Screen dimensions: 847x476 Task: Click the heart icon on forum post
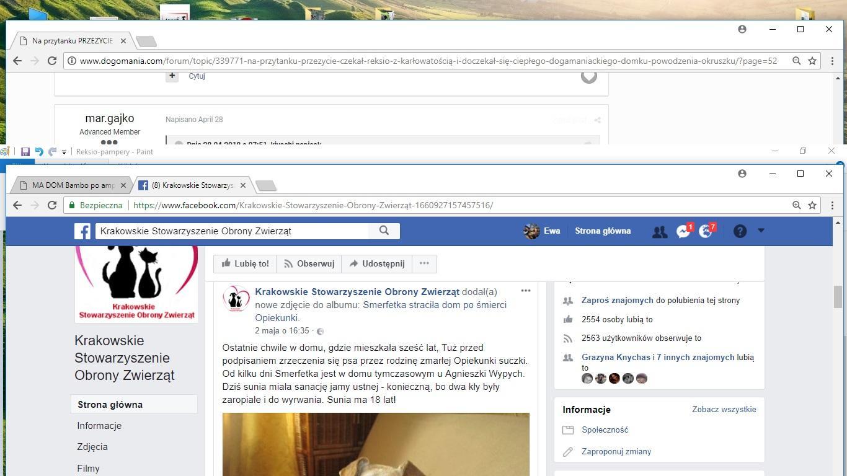588,77
